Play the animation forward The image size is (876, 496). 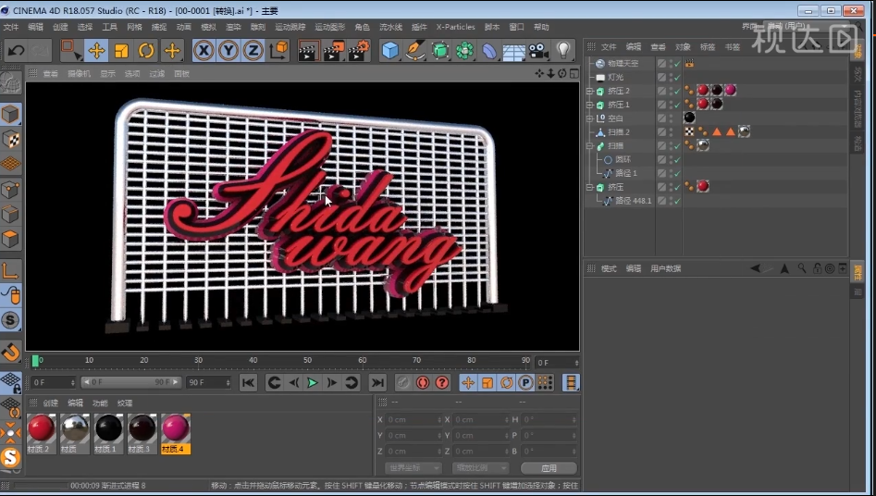point(313,383)
